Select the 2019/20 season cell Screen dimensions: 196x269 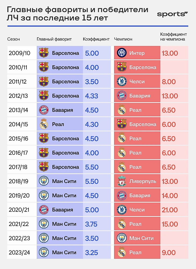22,195
